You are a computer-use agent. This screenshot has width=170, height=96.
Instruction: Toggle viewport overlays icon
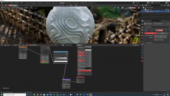click(x=122, y=8)
